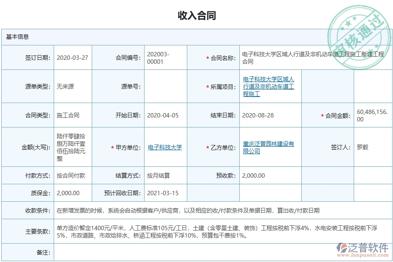Open the 甲方单位 link 电子科技大学
The image size is (393, 262).
click(165, 148)
